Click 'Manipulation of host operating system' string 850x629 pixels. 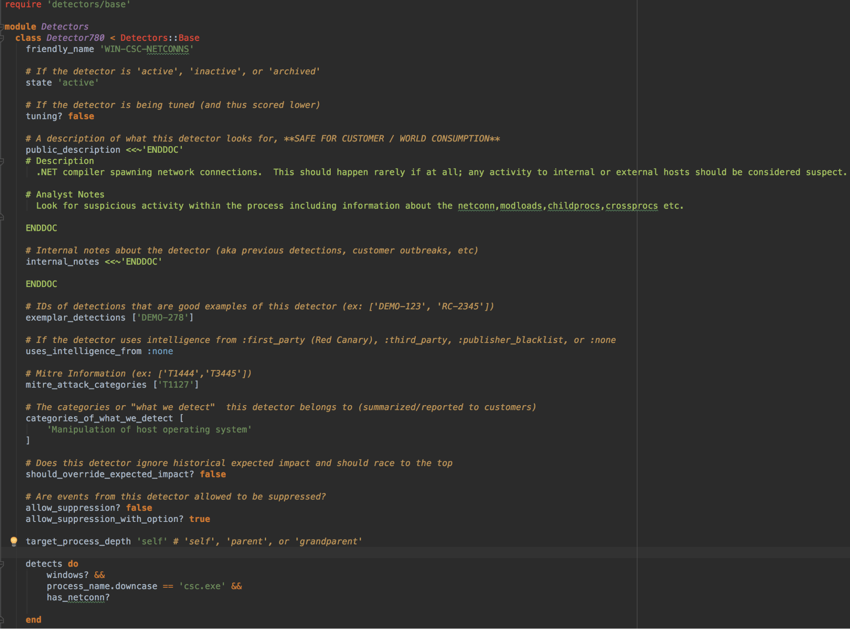pyautogui.click(x=149, y=429)
